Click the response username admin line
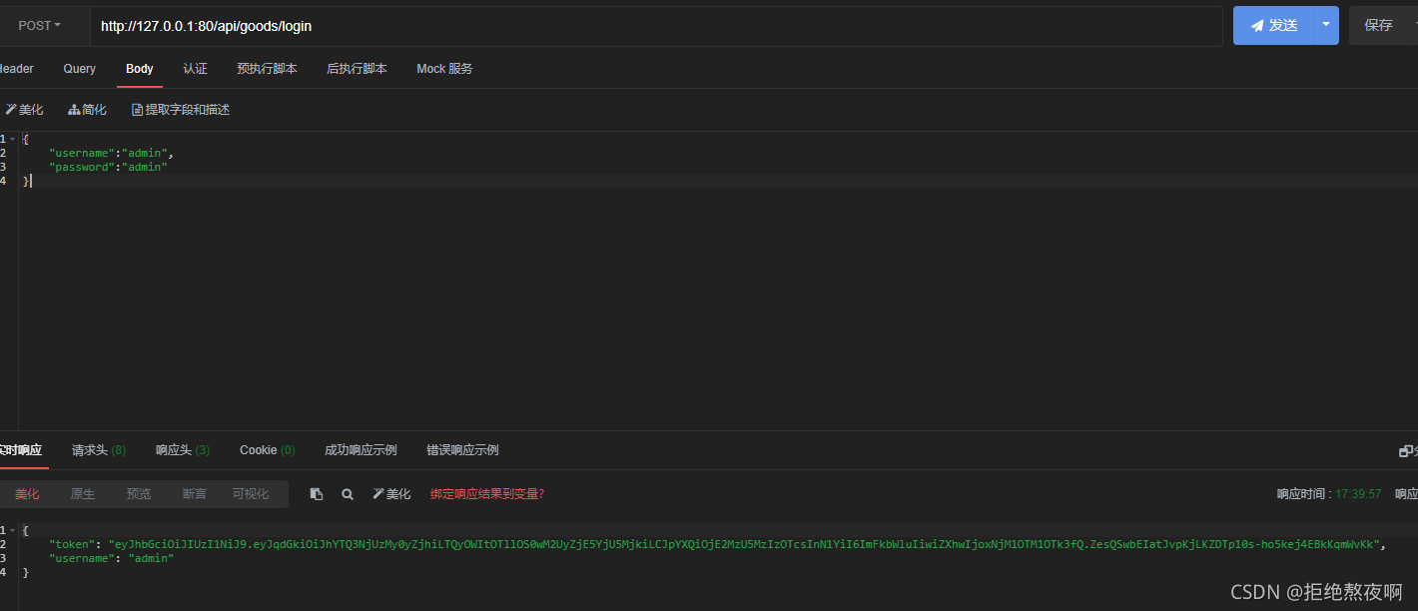 pos(111,558)
